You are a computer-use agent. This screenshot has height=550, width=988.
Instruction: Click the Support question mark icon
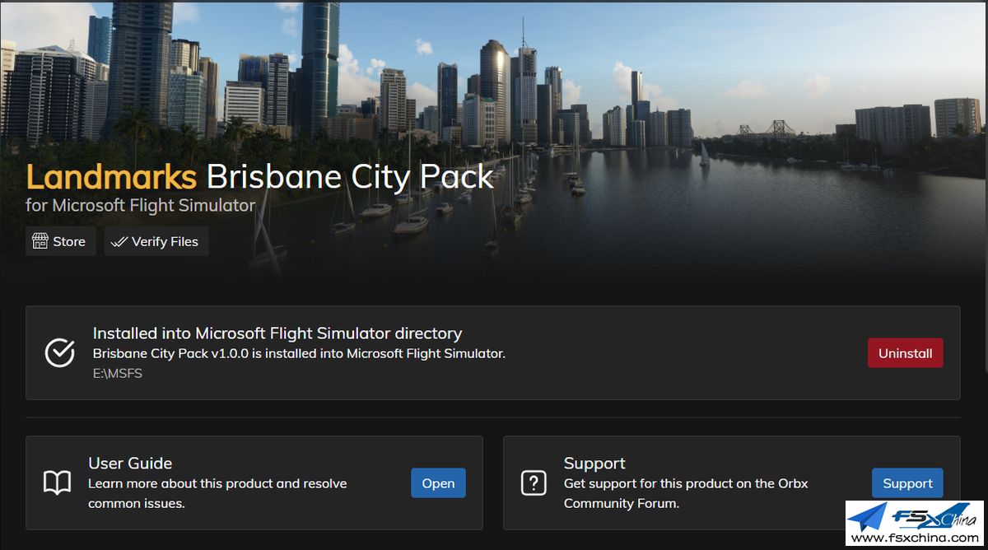pos(534,483)
